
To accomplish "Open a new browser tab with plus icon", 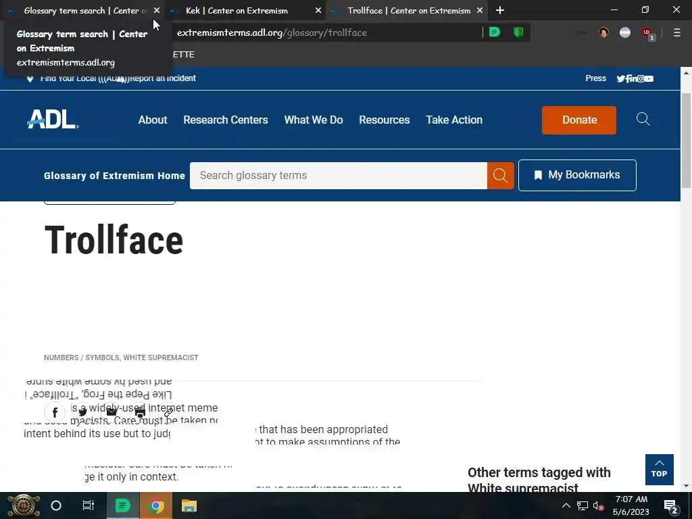I will (x=500, y=10).
